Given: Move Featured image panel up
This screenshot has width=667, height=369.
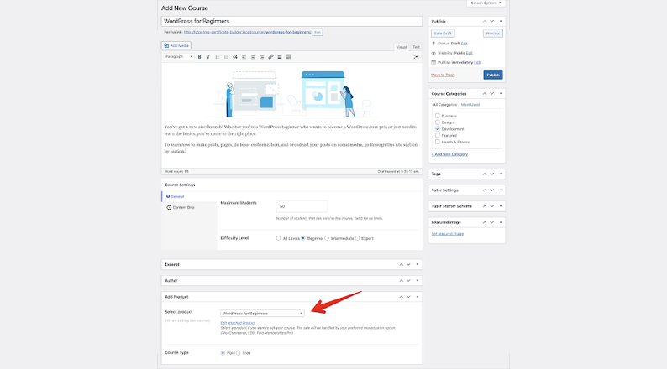Looking at the screenshot, I should click(x=485, y=222).
